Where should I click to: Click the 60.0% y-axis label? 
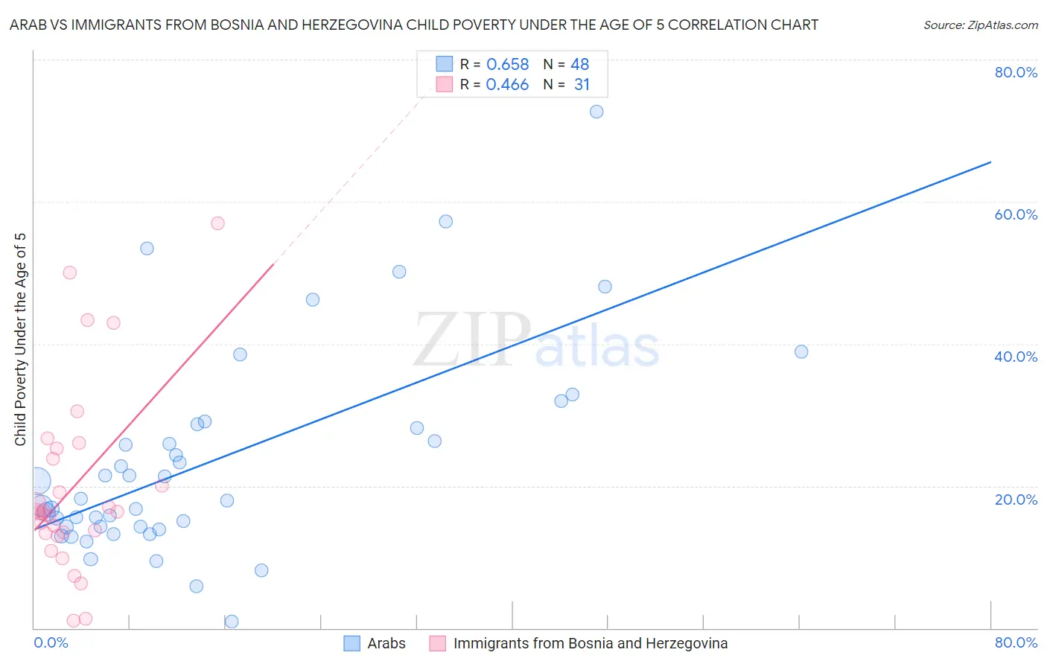[x=1016, y=214]
